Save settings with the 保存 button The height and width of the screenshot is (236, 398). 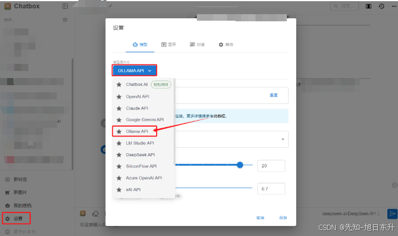click(x=283, y=218)
